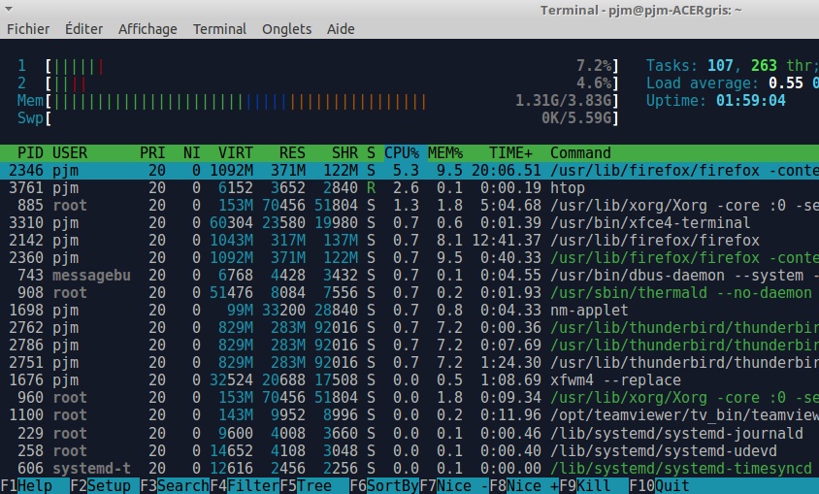Screen dimensions: 819x494
Task: Click the PID column header
Action: [30, 152]
